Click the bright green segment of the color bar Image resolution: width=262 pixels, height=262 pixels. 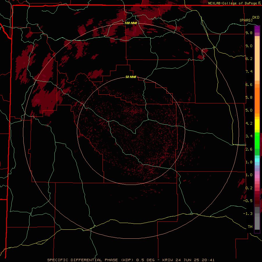pos(257,140)
